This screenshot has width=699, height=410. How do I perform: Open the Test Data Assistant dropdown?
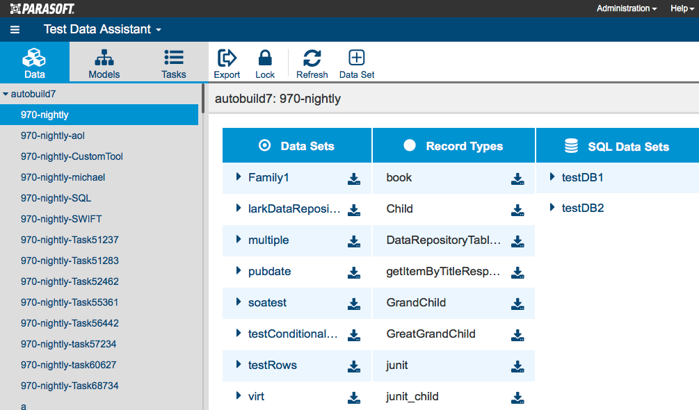point(102,29)
